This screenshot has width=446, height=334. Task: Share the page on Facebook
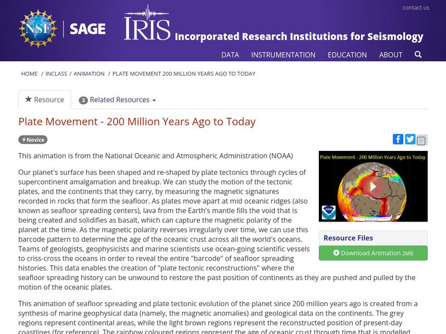point(399,139)
